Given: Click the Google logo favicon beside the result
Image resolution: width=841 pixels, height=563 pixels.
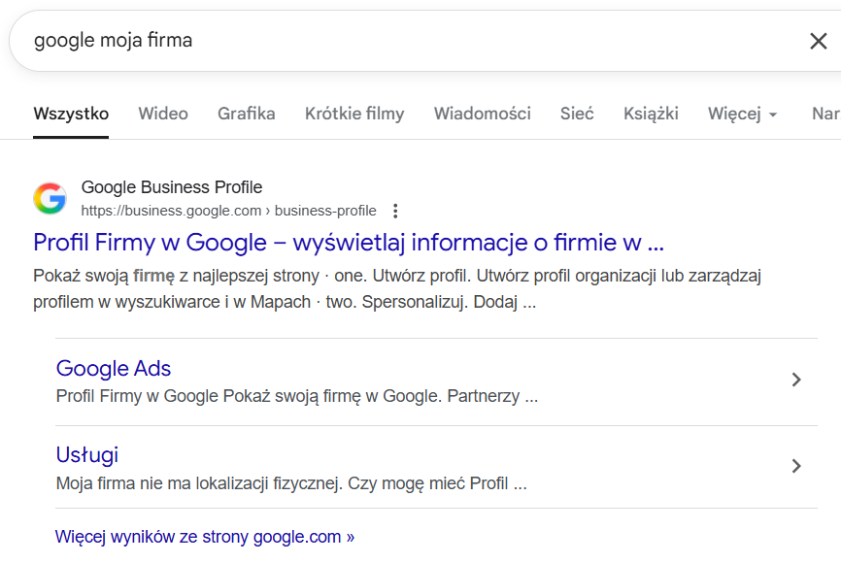Looking at the screenshot, I should tap(50, 198).
